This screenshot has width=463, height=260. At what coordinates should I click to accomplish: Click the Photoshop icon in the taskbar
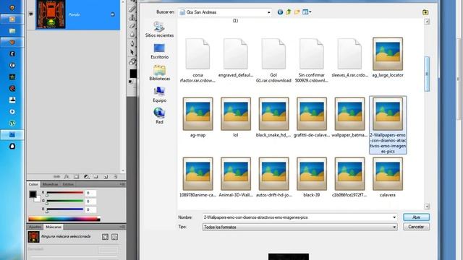[x=12, y=135]
